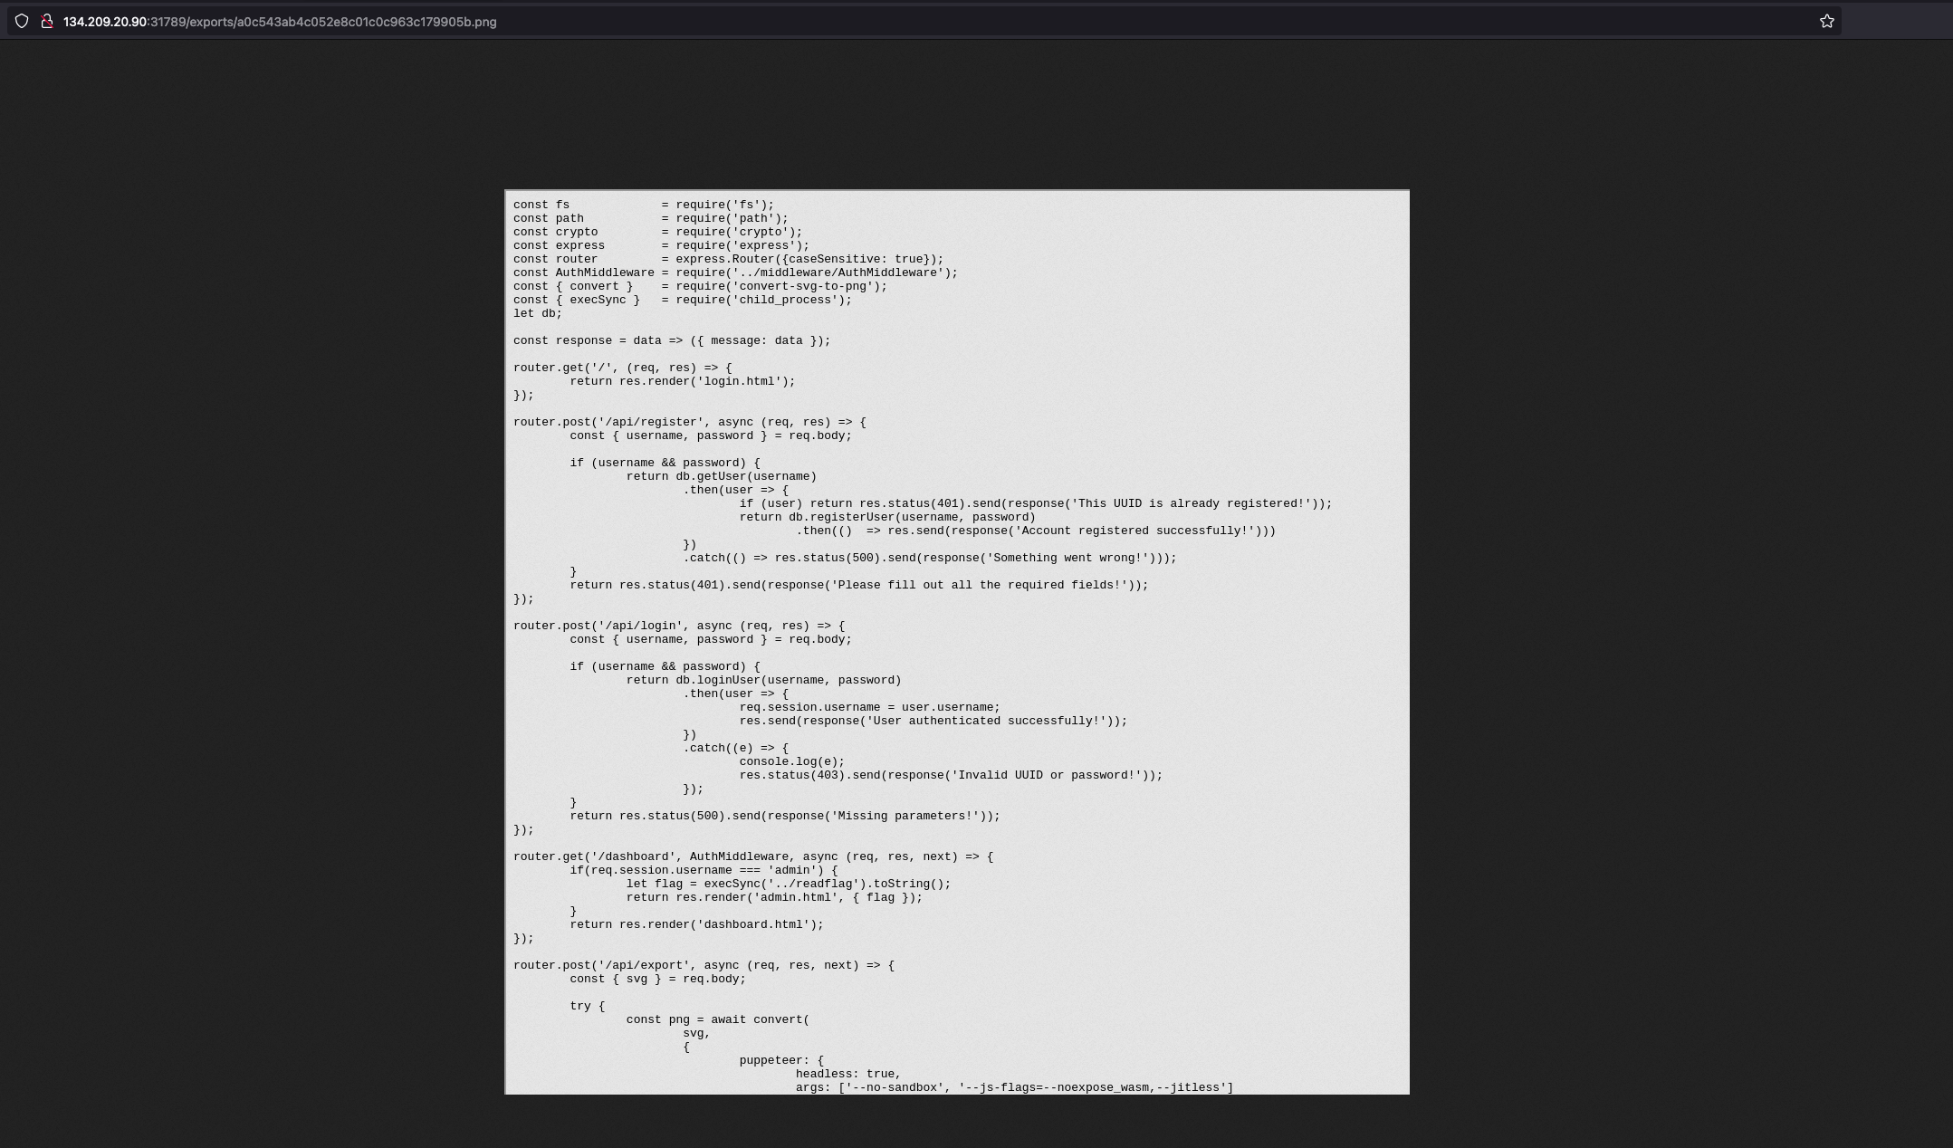The width and height of the screenshot is (1953, 1148).
Task: Click the execSync('../readflag') line
Action: point(789,884)
